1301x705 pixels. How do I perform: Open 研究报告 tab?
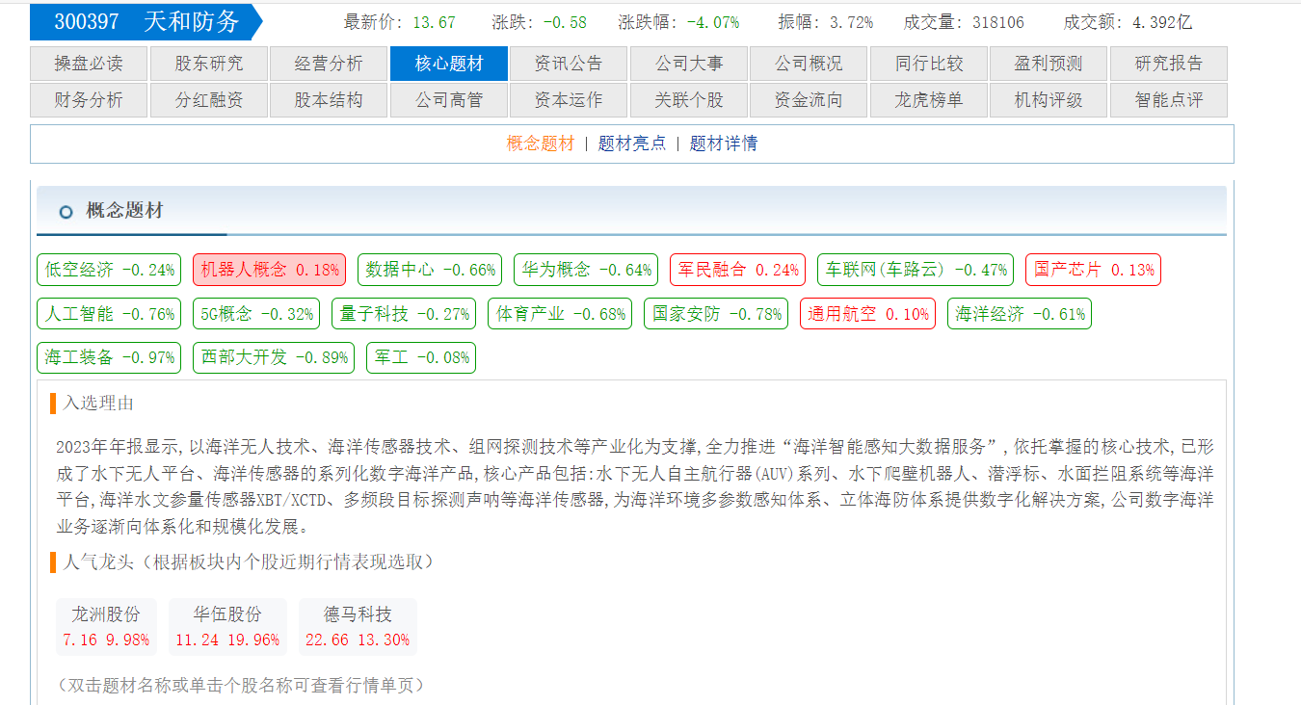(x=1169, y=64)
